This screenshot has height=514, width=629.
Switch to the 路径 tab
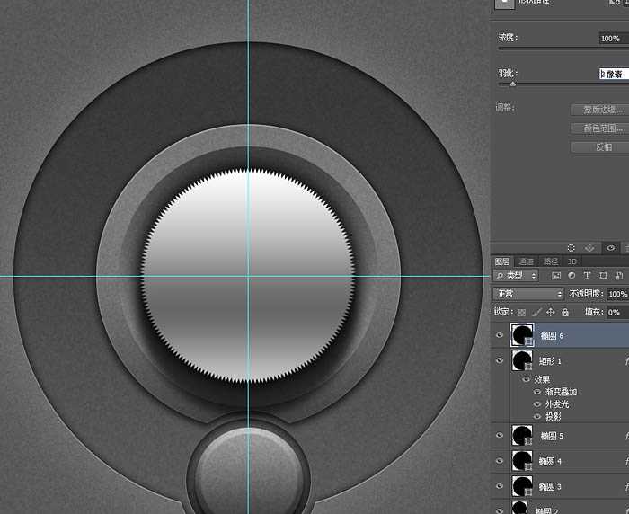click(x=550, y=261)
